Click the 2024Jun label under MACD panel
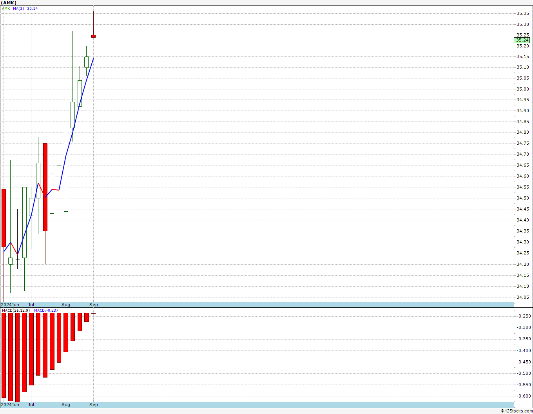Screen dimensions: 533x414 [x=10, y=405]
